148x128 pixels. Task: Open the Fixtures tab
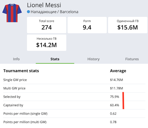[x=132, y=59]
